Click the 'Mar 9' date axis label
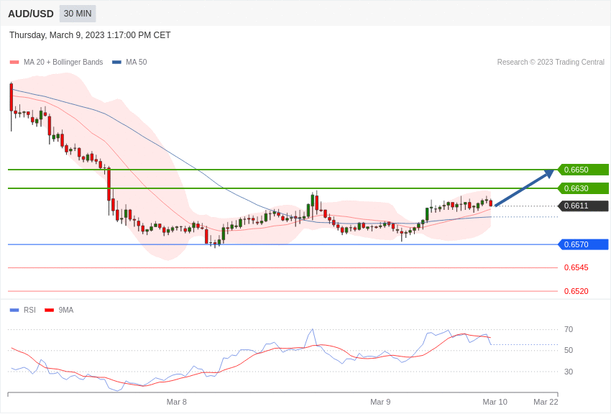The image size is (611, 414). coord(380,402)
